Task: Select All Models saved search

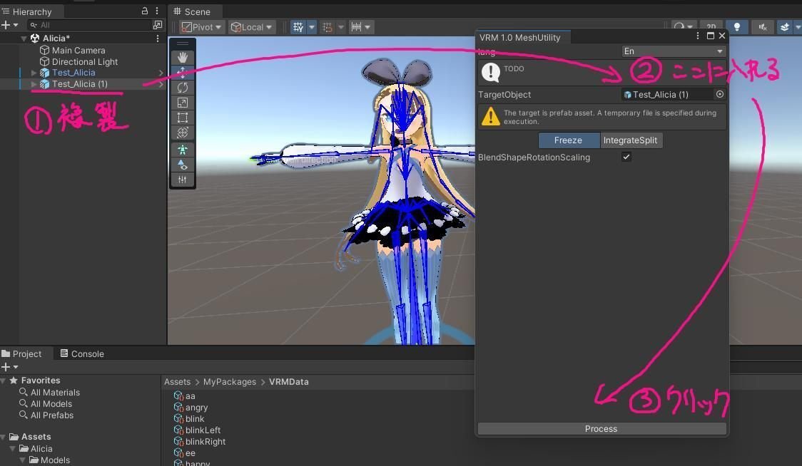Action: 46,404
